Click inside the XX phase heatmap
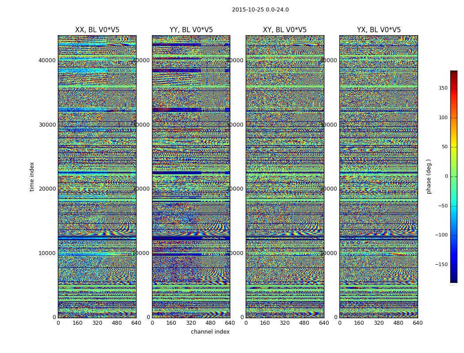This screenshot has height=353, width=464. (97, 176)
